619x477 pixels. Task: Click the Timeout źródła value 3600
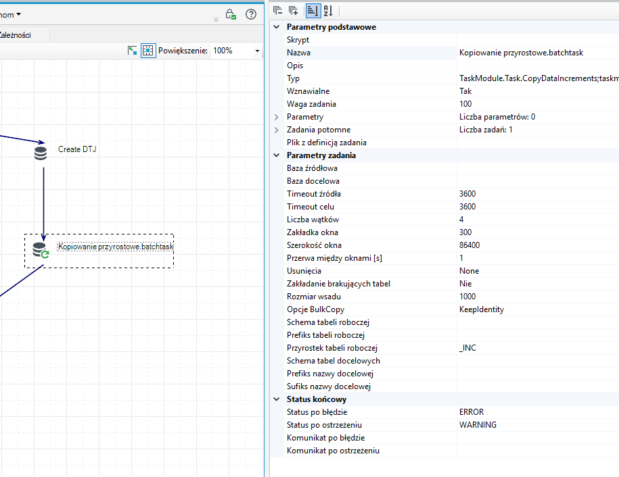[467, 194]
